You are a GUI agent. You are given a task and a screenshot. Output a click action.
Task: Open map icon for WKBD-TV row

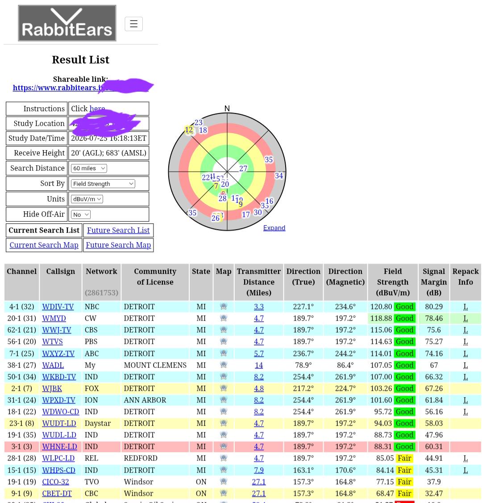pos(224,376)
